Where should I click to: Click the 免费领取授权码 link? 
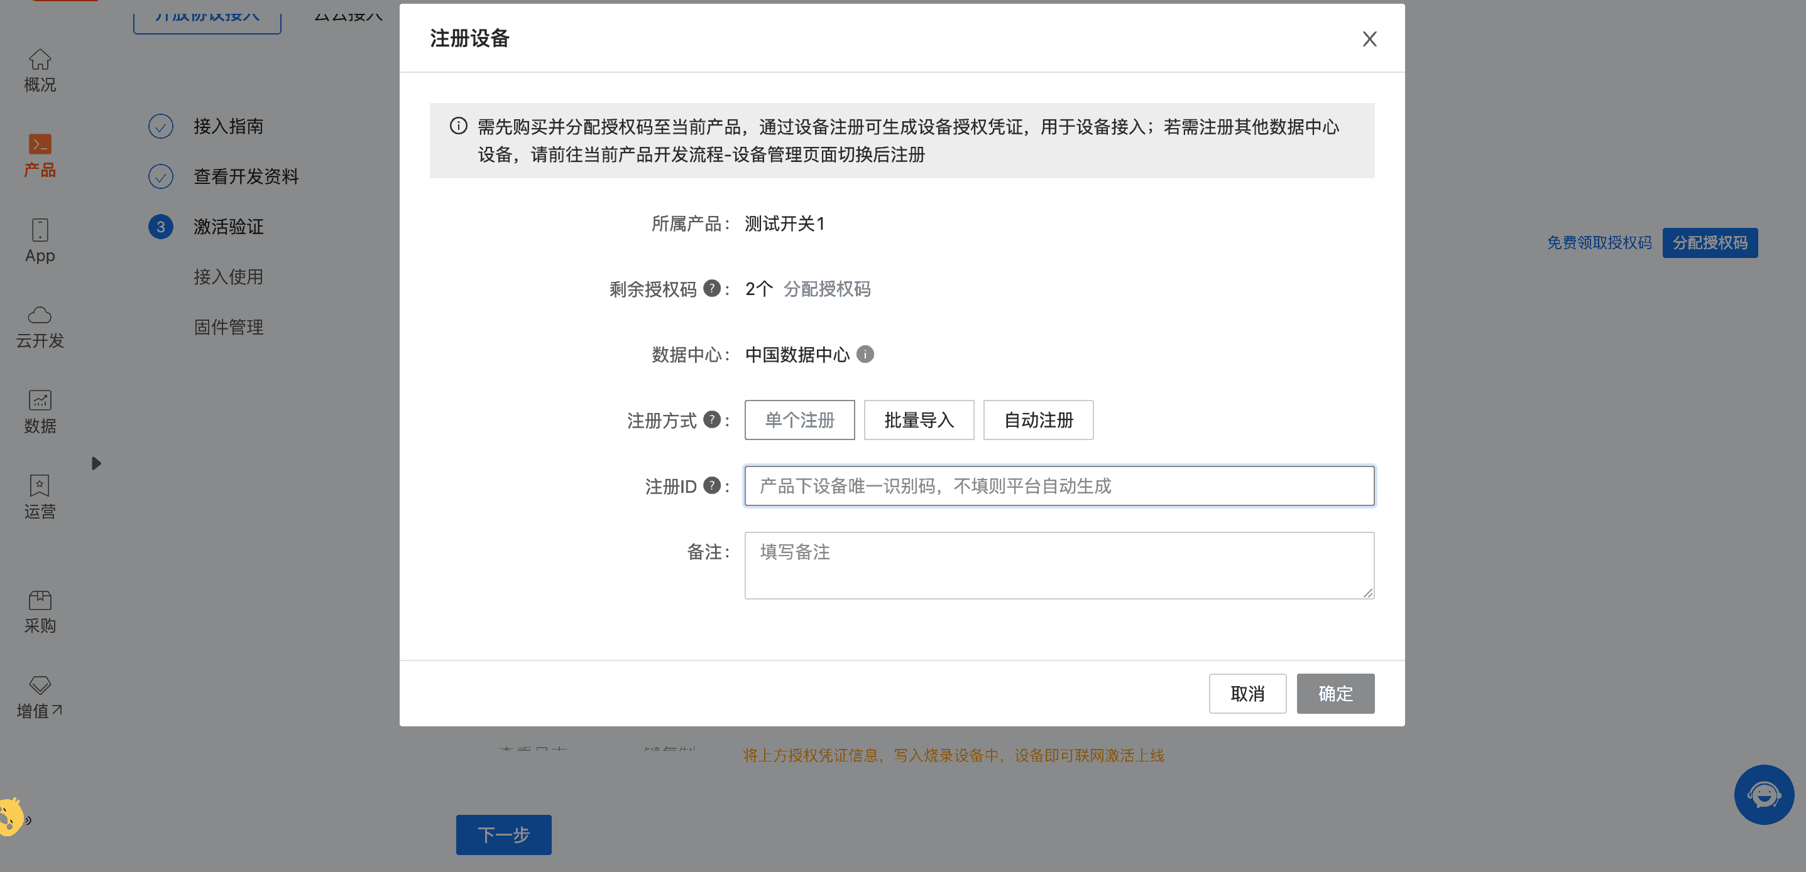click(1599, 242)
